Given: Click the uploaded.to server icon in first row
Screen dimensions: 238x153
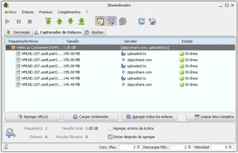Looking at the screenshot, I should point(124,54).
